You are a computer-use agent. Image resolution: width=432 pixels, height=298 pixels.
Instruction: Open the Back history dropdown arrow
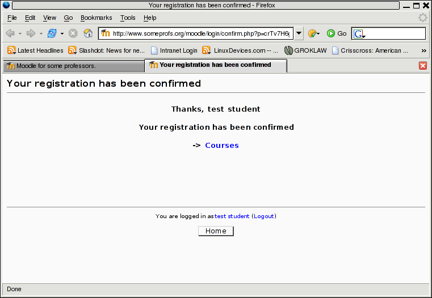click(x=20, y=34)
